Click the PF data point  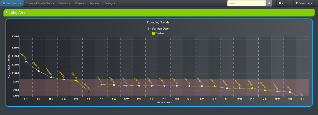click(x=164, y=86)
